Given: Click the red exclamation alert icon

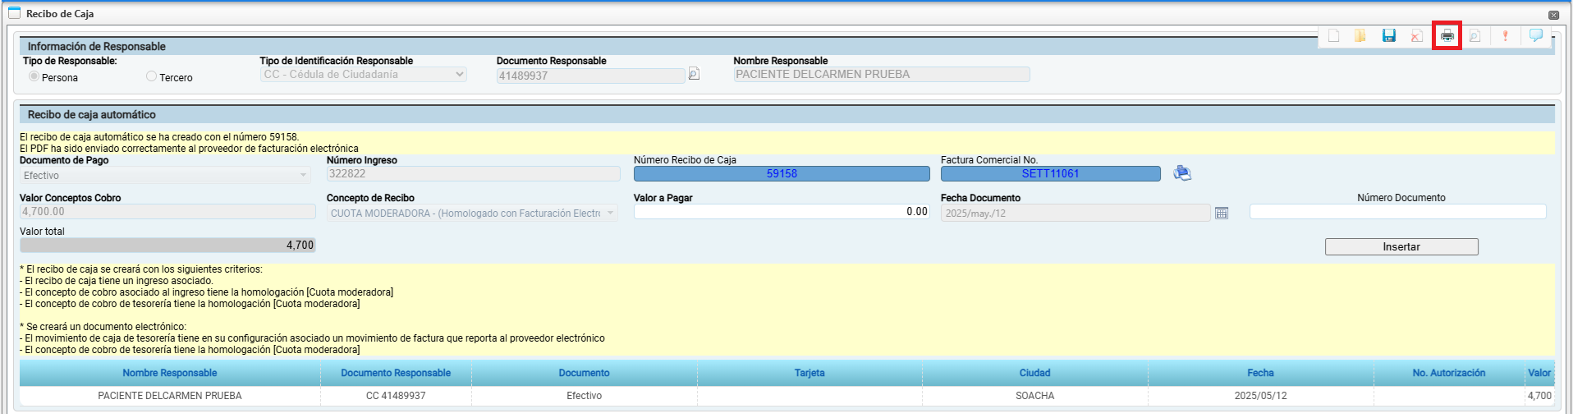Looking at the screenshot, I should click(x=1505, y=36).
